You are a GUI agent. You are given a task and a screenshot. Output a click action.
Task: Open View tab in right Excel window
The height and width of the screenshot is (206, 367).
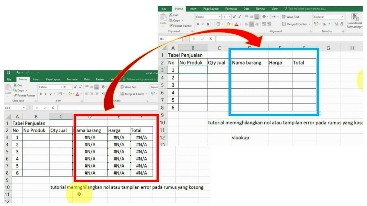pyautogui.click(x=275, y=9)
